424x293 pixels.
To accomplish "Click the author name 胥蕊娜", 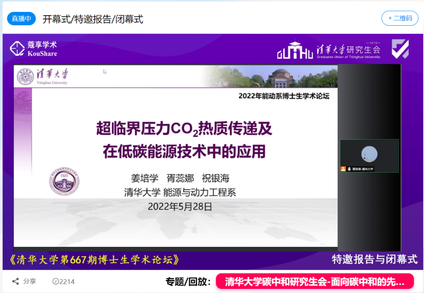I will (180, 178).
